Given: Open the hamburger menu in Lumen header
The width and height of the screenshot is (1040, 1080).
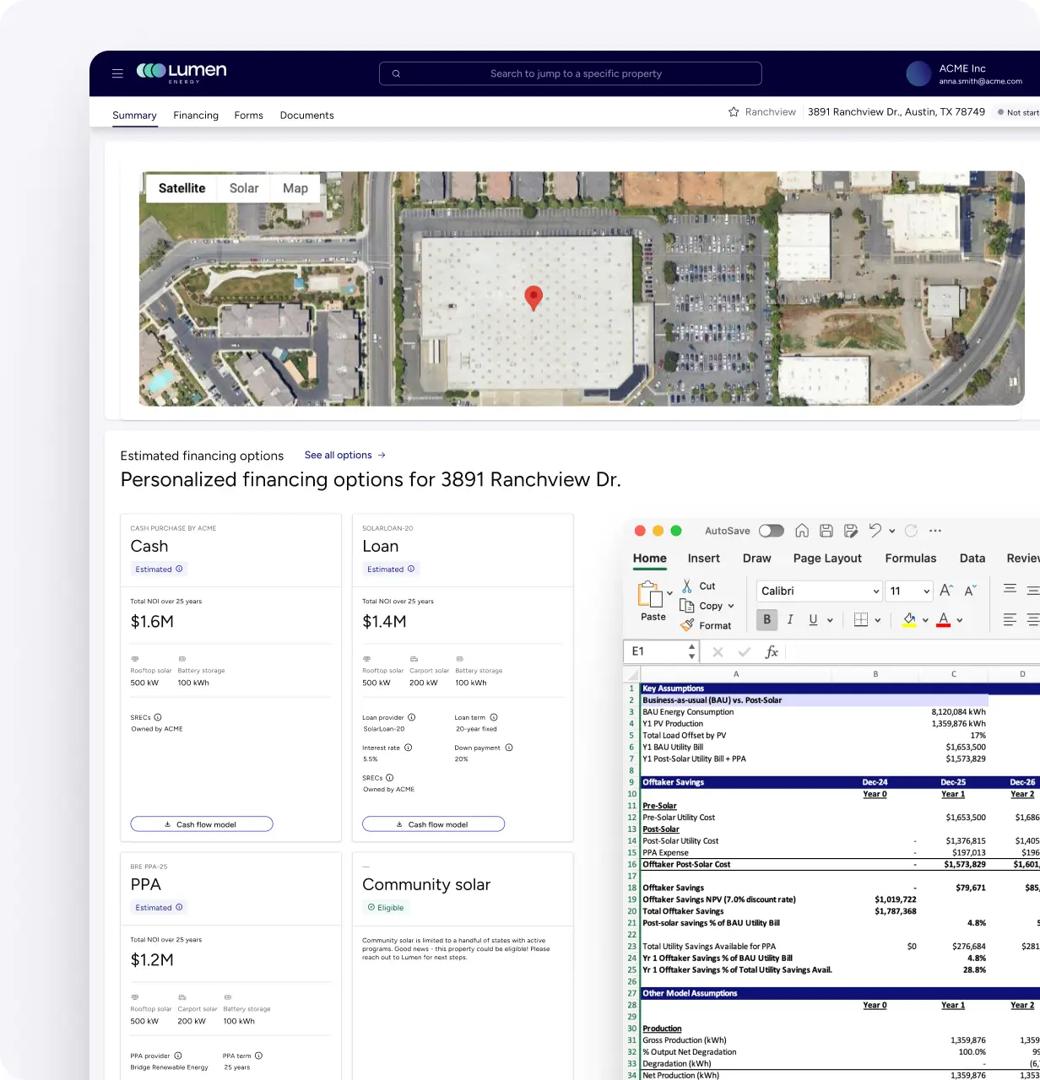Looking at the screenshot, I should [x=117, y=73].
